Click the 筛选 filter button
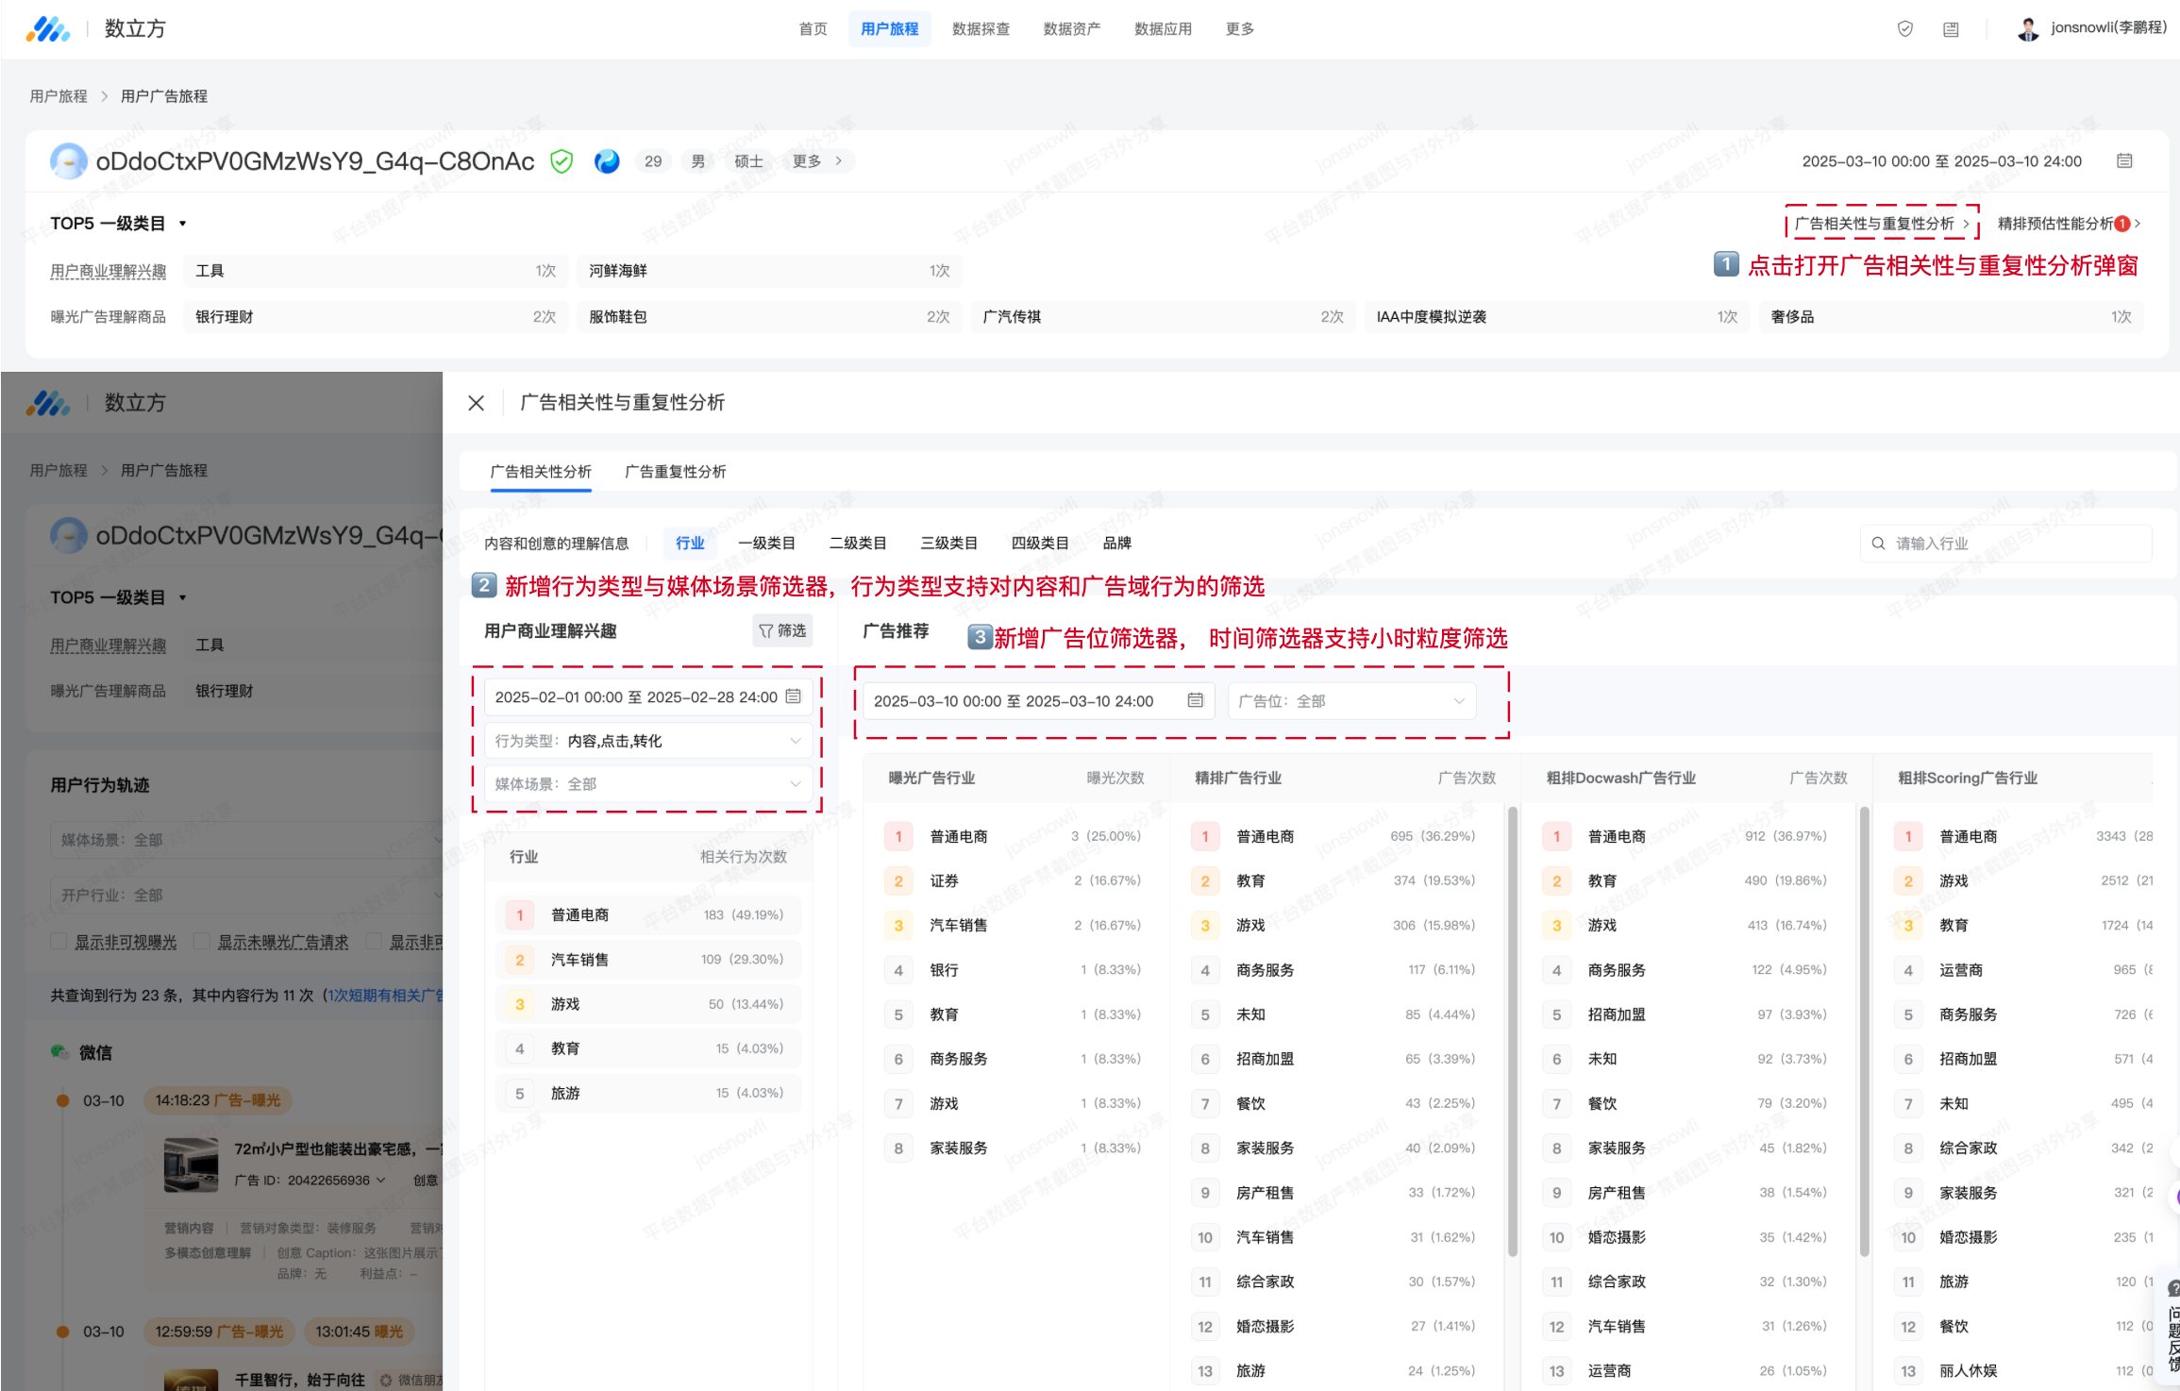This screenshot has height=1391, width=2180. coord(782,630)
